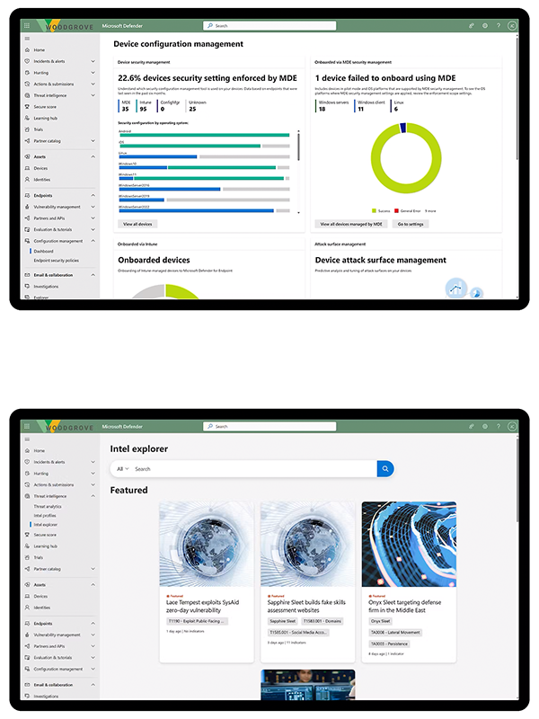
Task: Click the Go to settings button
Action: tap(411, 224)
